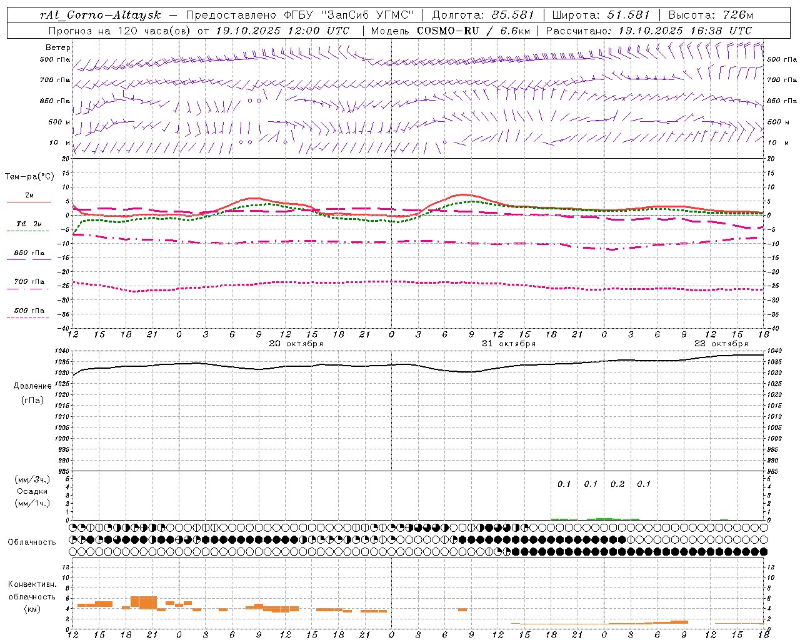Click the (мм/1ч.) precipitation unit label
800x640 pixels.
click(x=32, y=503)
